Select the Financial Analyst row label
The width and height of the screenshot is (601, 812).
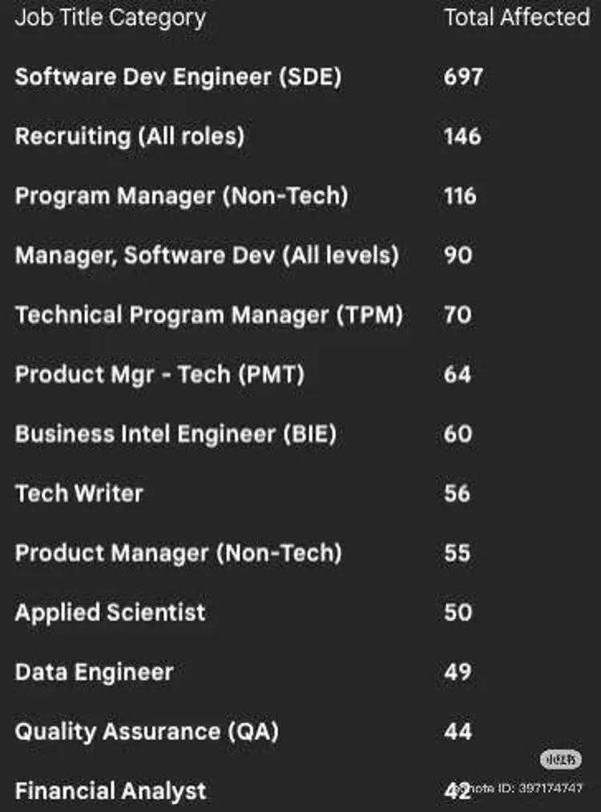[111, 791]
